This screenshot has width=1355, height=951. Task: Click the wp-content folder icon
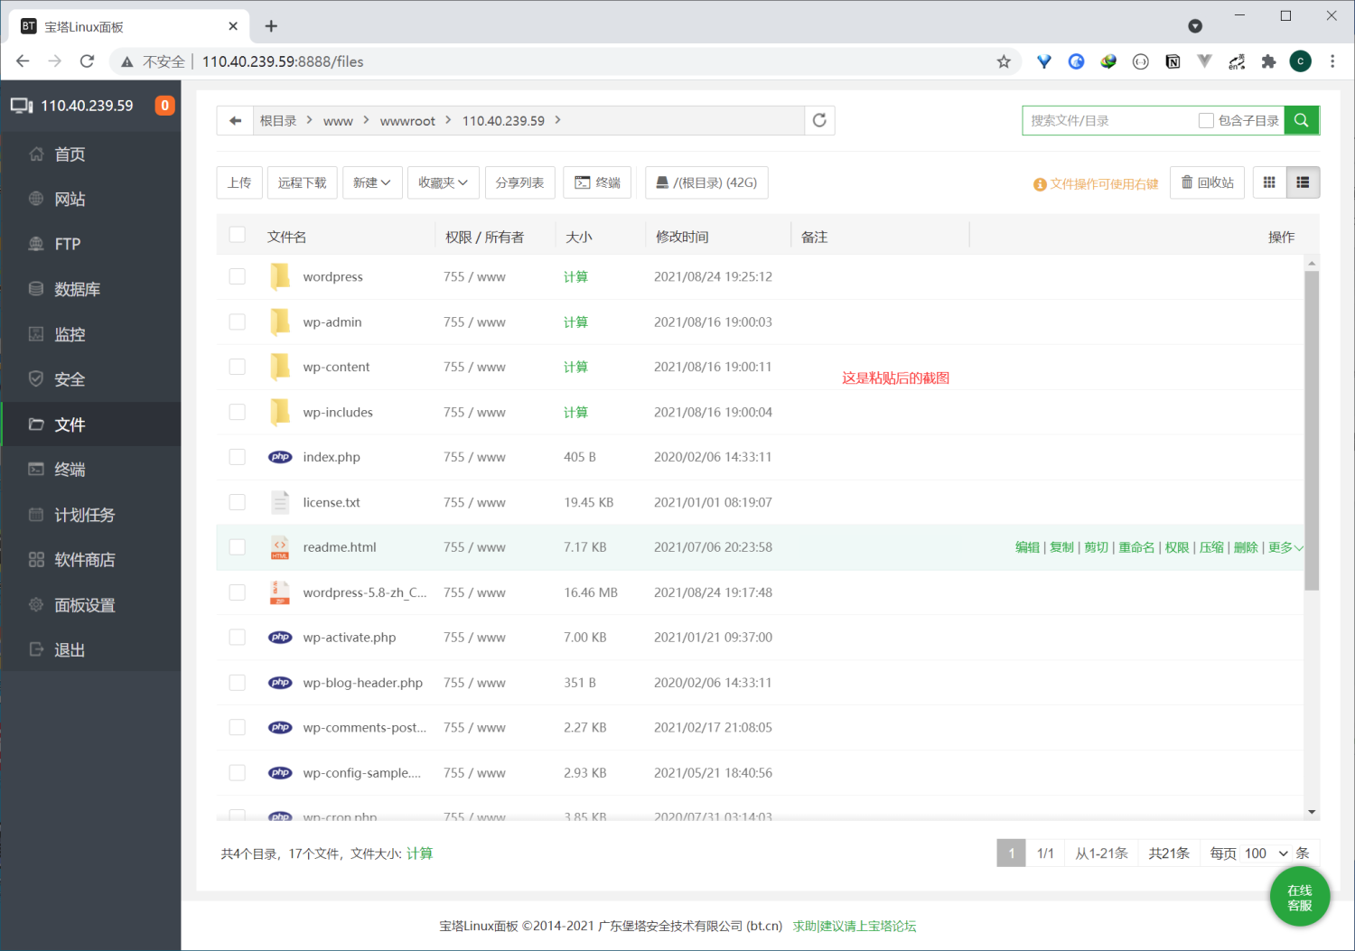280,367
